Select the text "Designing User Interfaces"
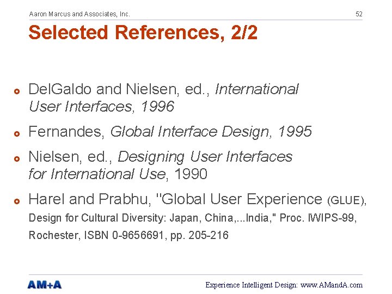The image size is (392, 294). coord(205,157)
